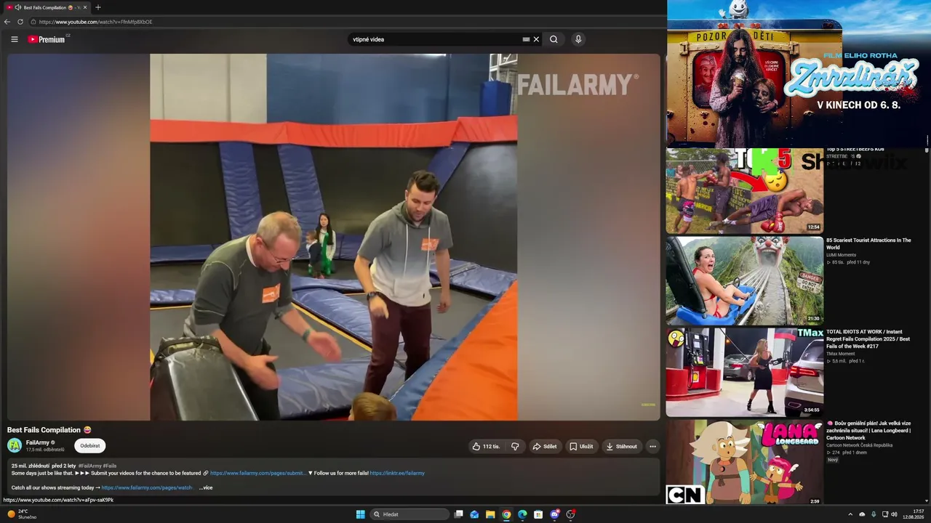Like the video (112 tis.)
This screenshot has width=931, height=523.
click(x=487, y=446)
